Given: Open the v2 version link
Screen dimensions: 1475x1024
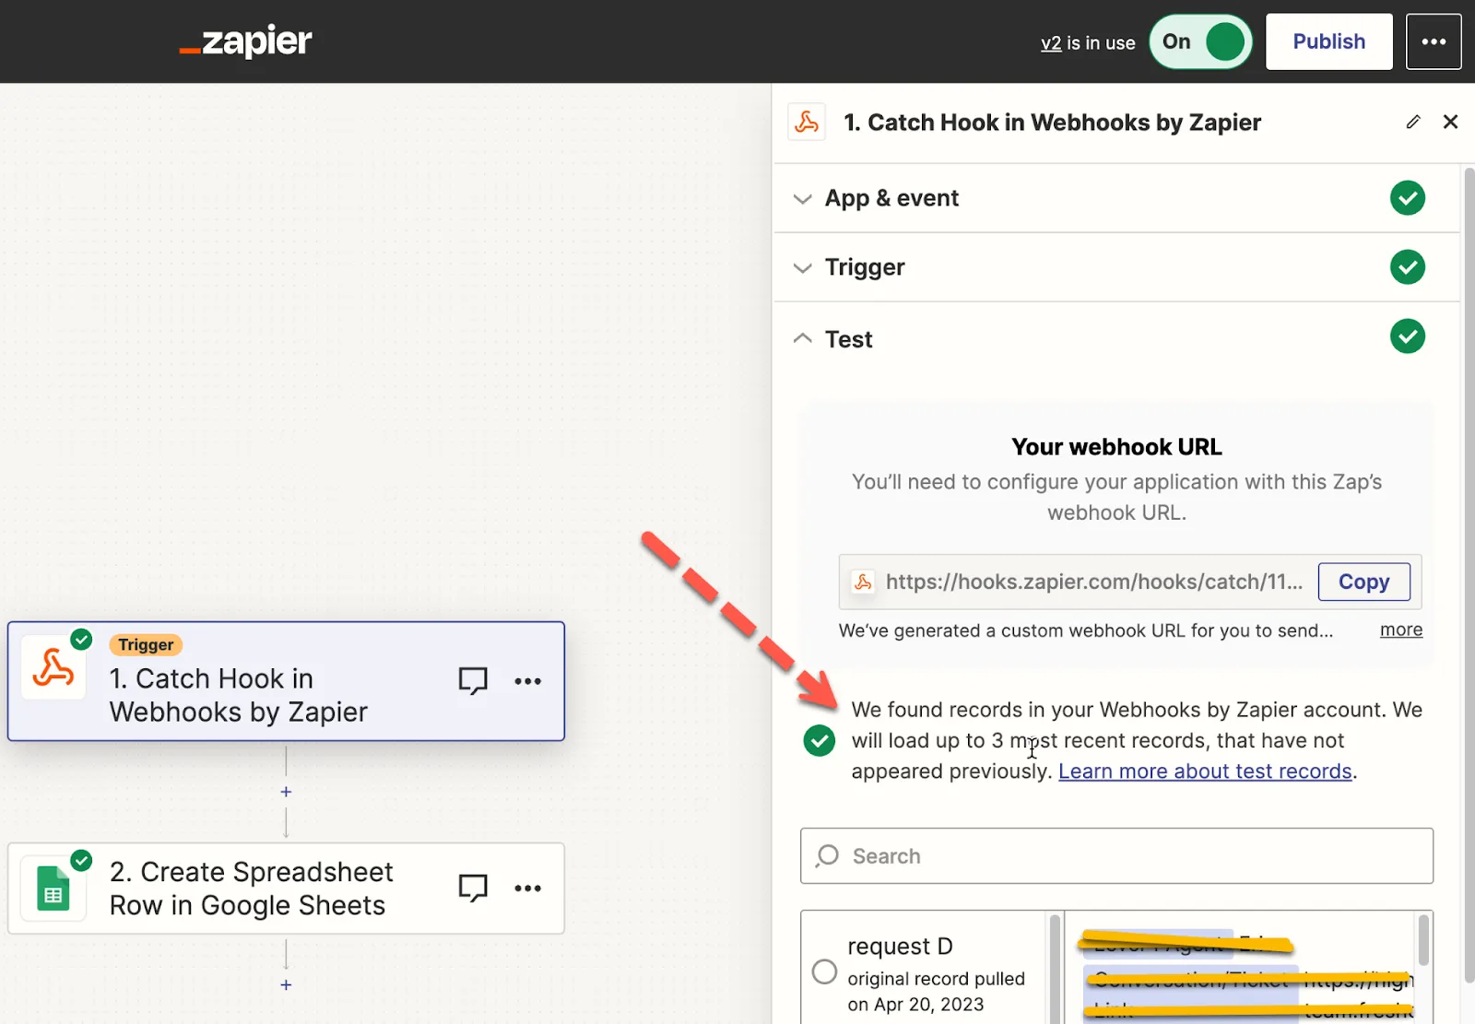Looking at the screenshot, I should [x=1051, y=42].
